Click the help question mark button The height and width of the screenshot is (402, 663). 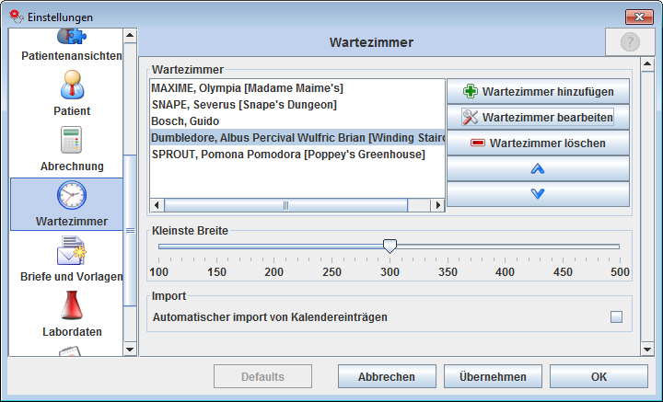tap(630, 42)
